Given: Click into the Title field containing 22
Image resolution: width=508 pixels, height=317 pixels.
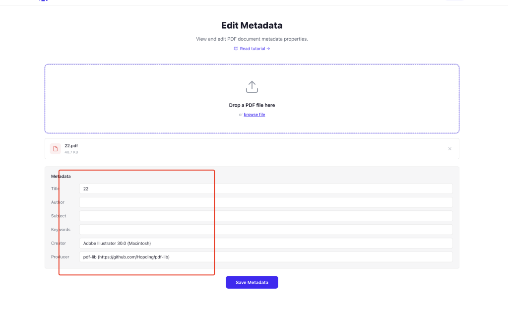Looking at the screenshot, I should click(x=266, y=189).
